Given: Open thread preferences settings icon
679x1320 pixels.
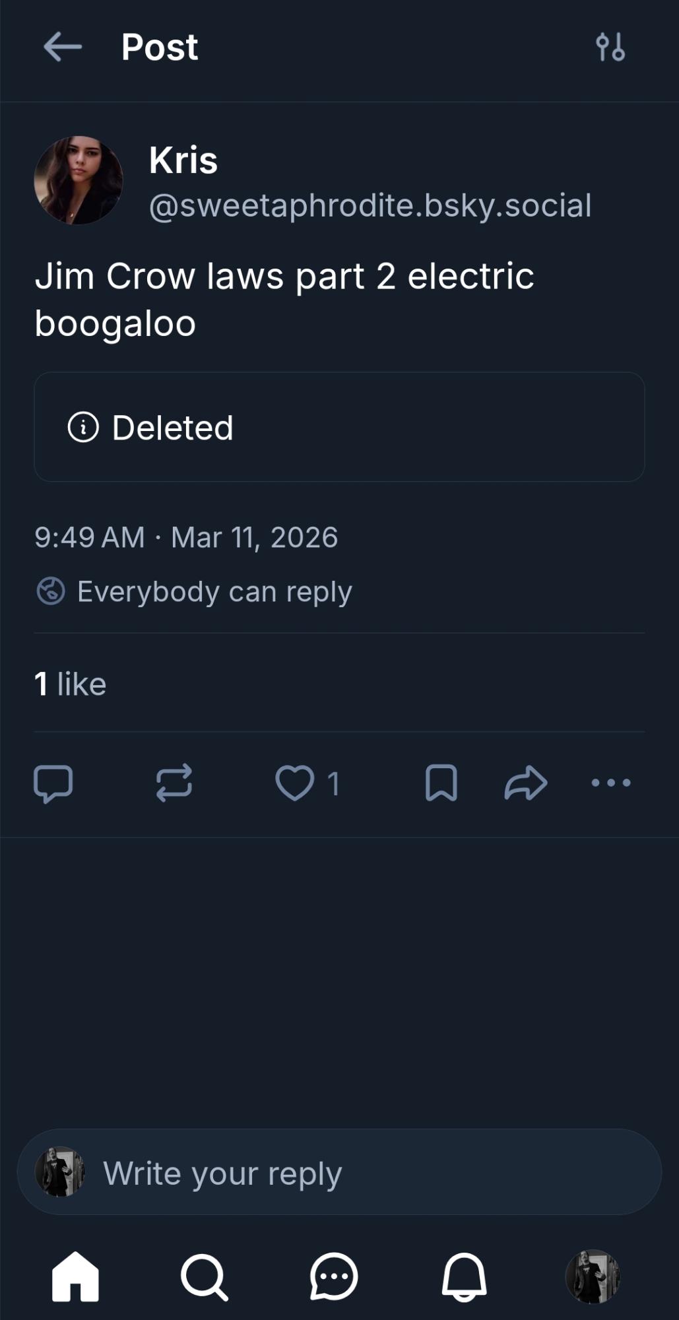Looking at the screenshot, I should click(x=610, y=48).
